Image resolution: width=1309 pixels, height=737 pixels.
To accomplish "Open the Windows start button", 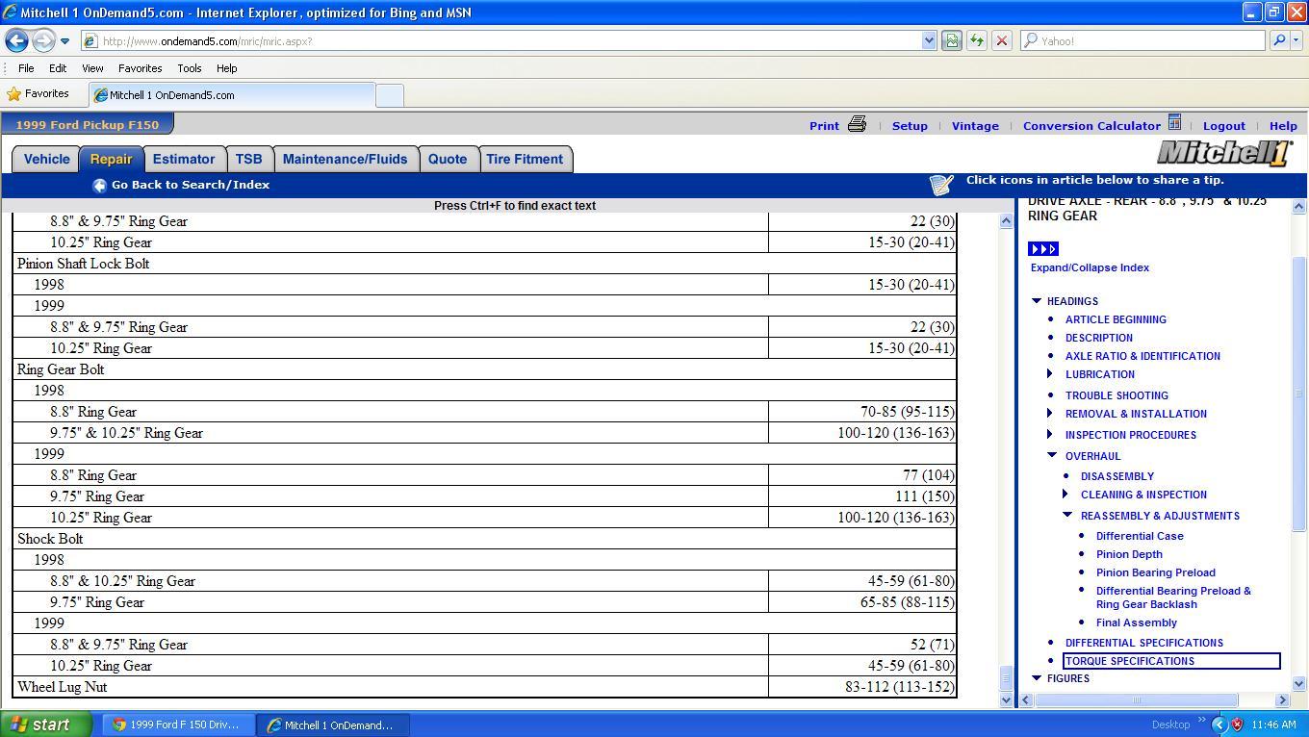I will click(46, 724).
